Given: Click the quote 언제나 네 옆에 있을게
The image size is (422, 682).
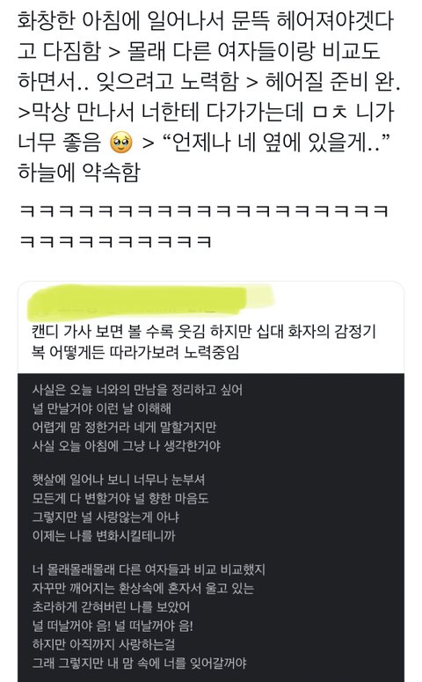Looking at the screenshot, I should pyautogui.click(x=276, y=143).
